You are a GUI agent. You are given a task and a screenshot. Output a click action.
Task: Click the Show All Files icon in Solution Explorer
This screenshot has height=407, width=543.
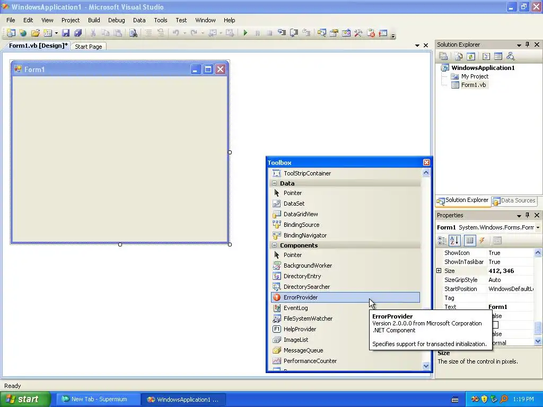click(458, 56)
